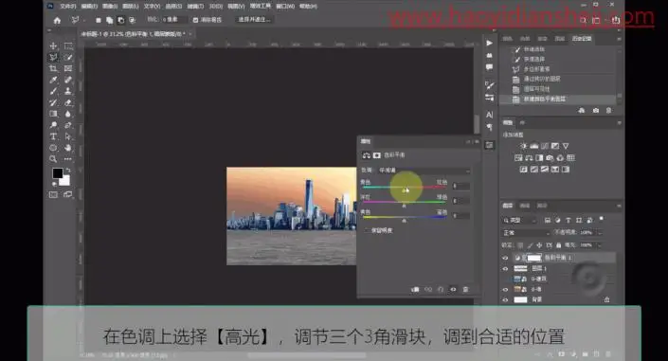Select the Hand tool
668x361 pixels.
[x=68, y=148]
